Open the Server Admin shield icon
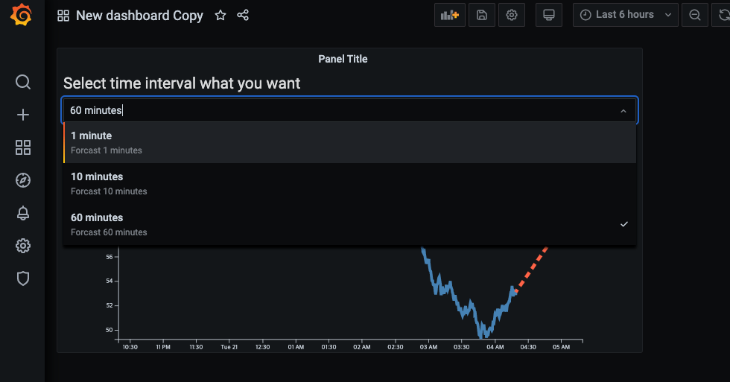The image size is (730, 382). [23, 278]
